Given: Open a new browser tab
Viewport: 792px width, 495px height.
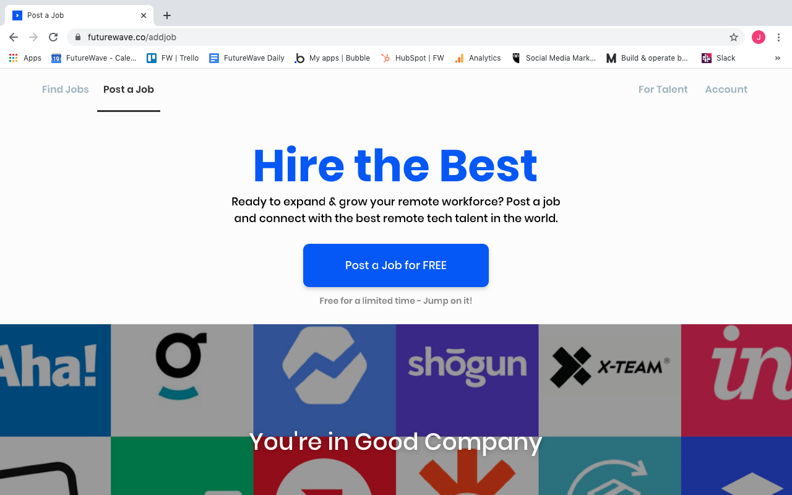Looking at the screenshot, I should [167, 15].
